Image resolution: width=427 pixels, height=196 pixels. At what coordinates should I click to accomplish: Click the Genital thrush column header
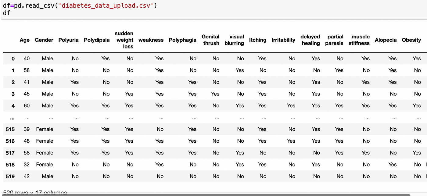pyautogui.click(x=210, y=40)
